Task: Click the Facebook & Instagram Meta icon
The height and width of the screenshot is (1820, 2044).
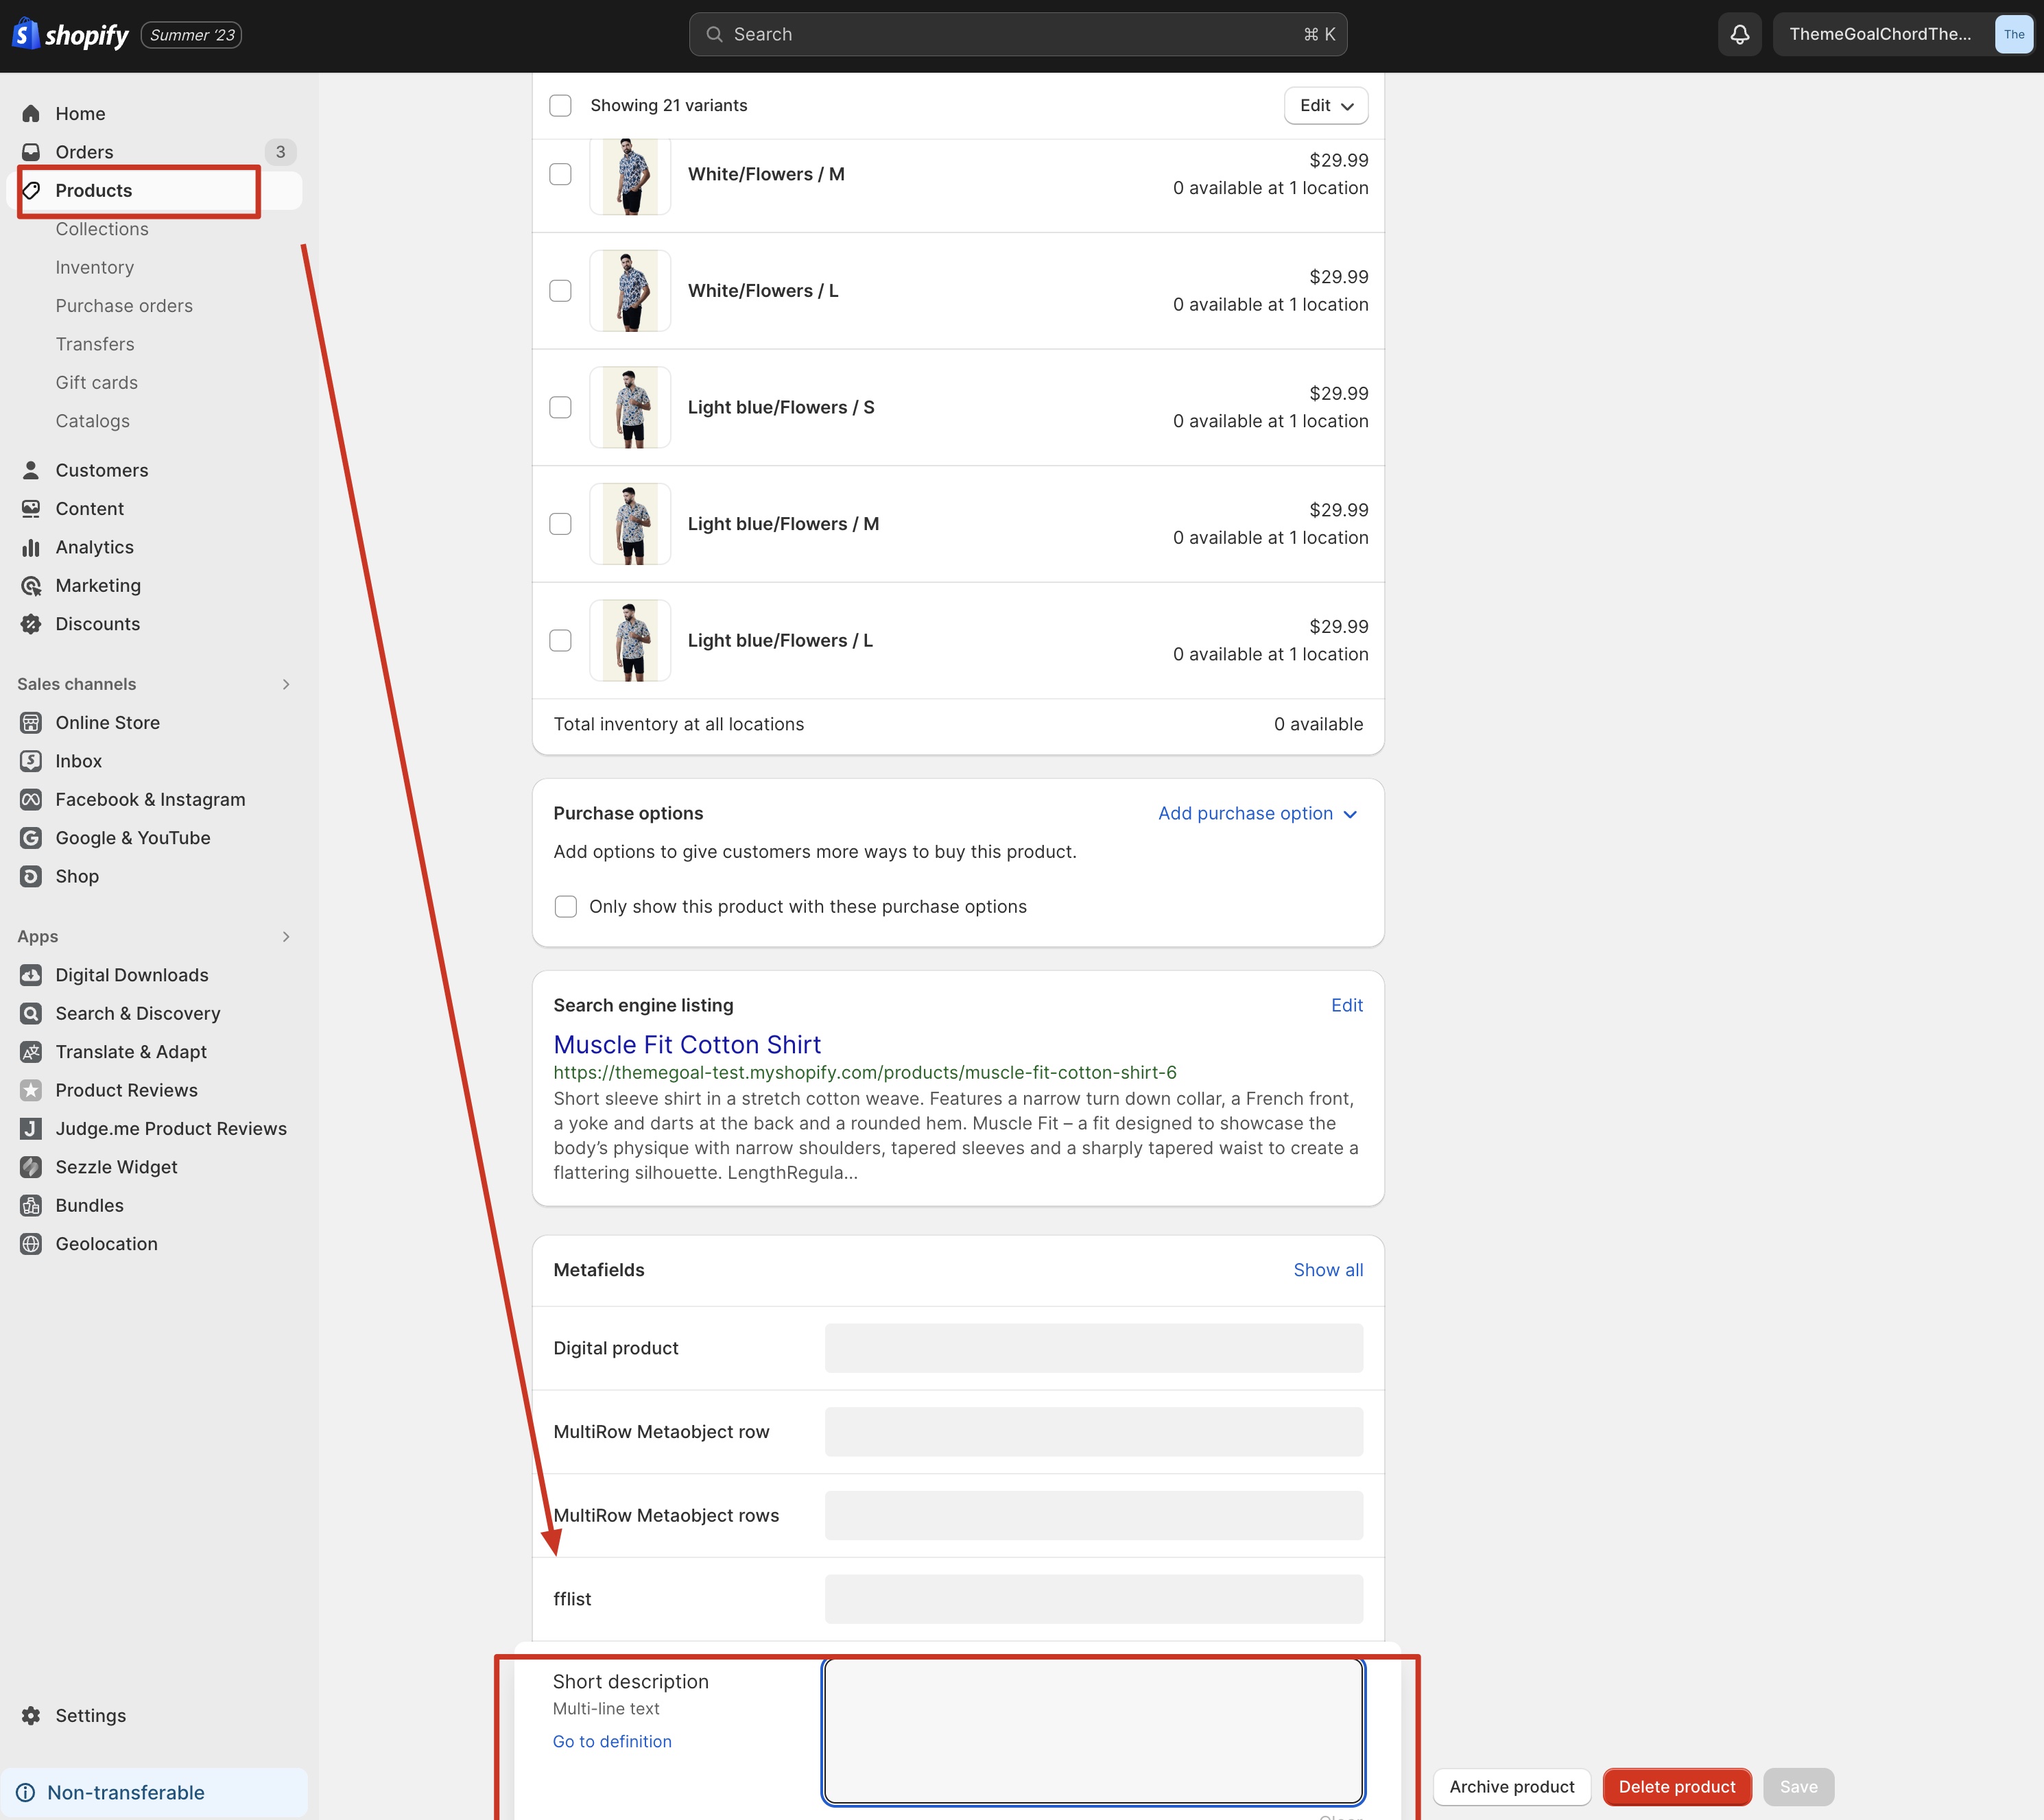Action: [31, 799]
